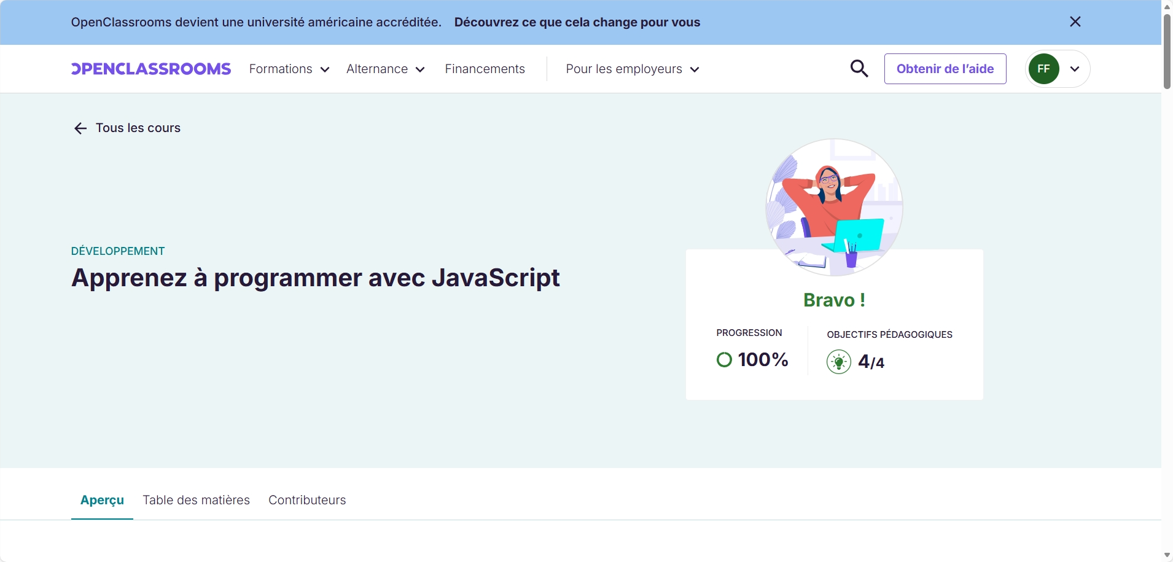Open the Contributeurs tab
The height and width of the screenshot is (562, 1173).
tap(307, 500)
